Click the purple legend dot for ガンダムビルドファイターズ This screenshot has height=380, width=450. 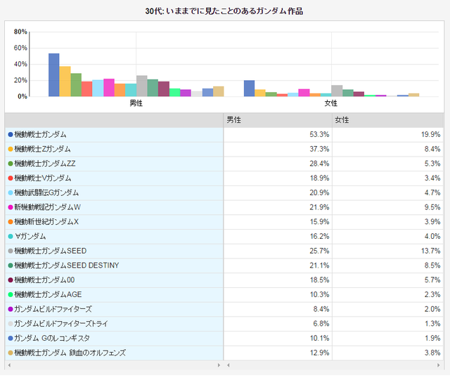(10, 309)
